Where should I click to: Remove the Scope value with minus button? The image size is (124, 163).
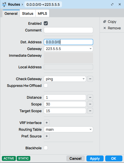90,104
